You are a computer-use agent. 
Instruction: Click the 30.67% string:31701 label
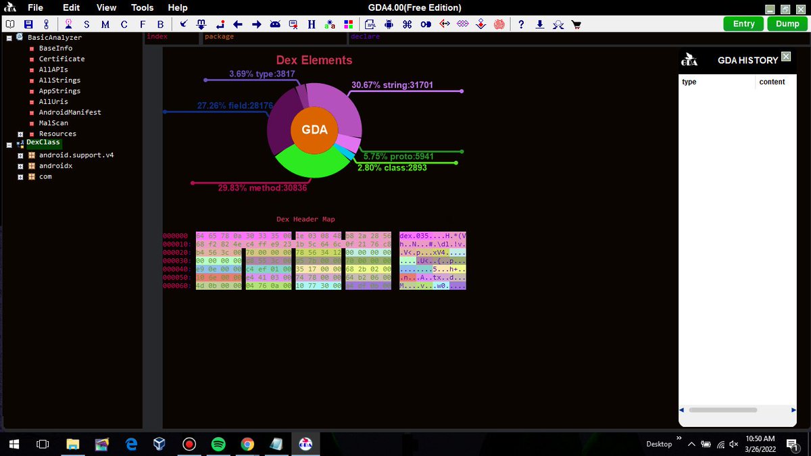393,85
